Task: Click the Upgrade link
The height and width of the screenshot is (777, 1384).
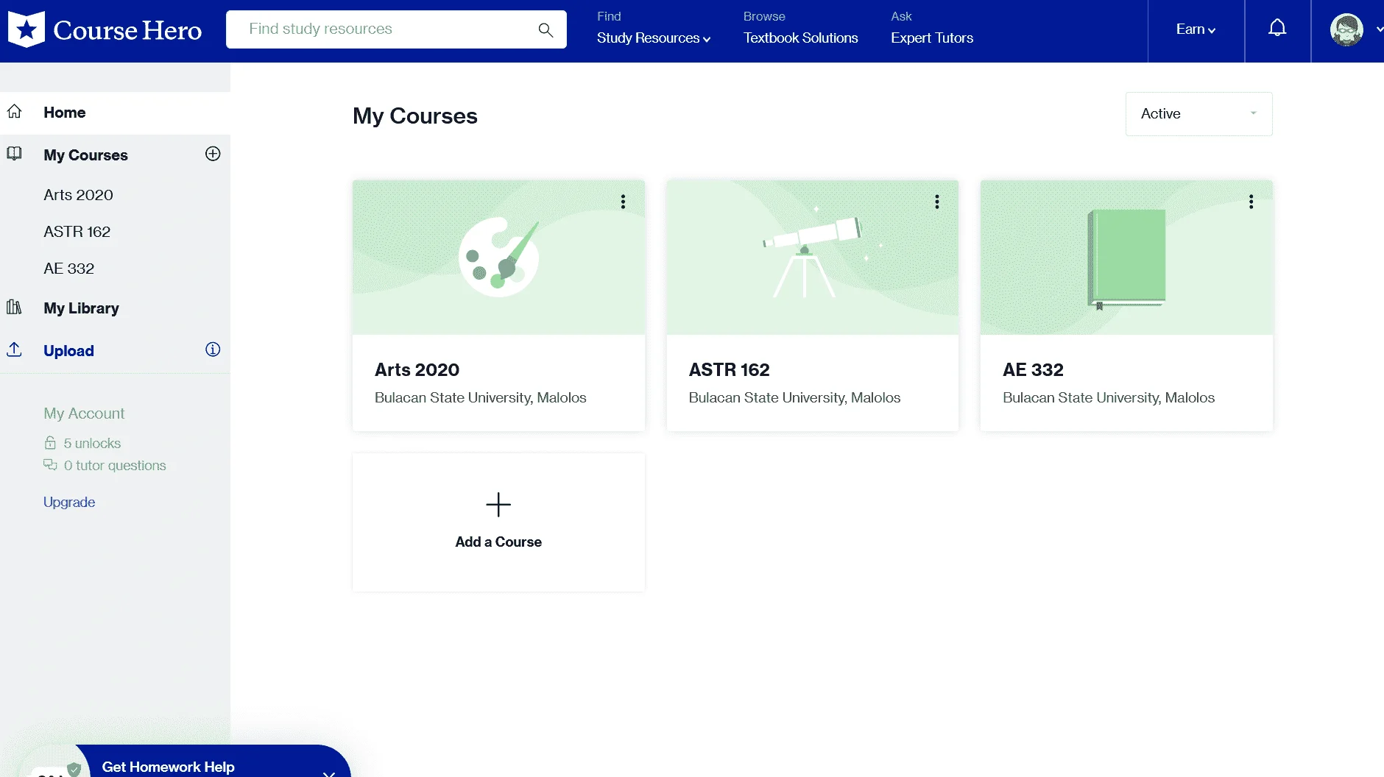Action: tap(69, 502)
